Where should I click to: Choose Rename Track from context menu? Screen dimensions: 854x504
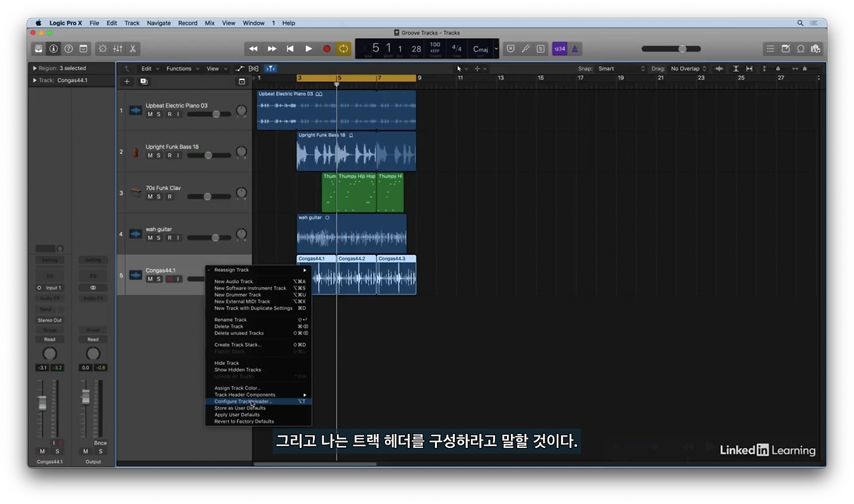coord(260,320)
